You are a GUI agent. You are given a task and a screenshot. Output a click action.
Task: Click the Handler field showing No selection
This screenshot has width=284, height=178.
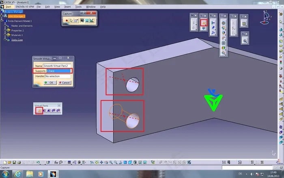pyautogui.click(x=58, y=76)
